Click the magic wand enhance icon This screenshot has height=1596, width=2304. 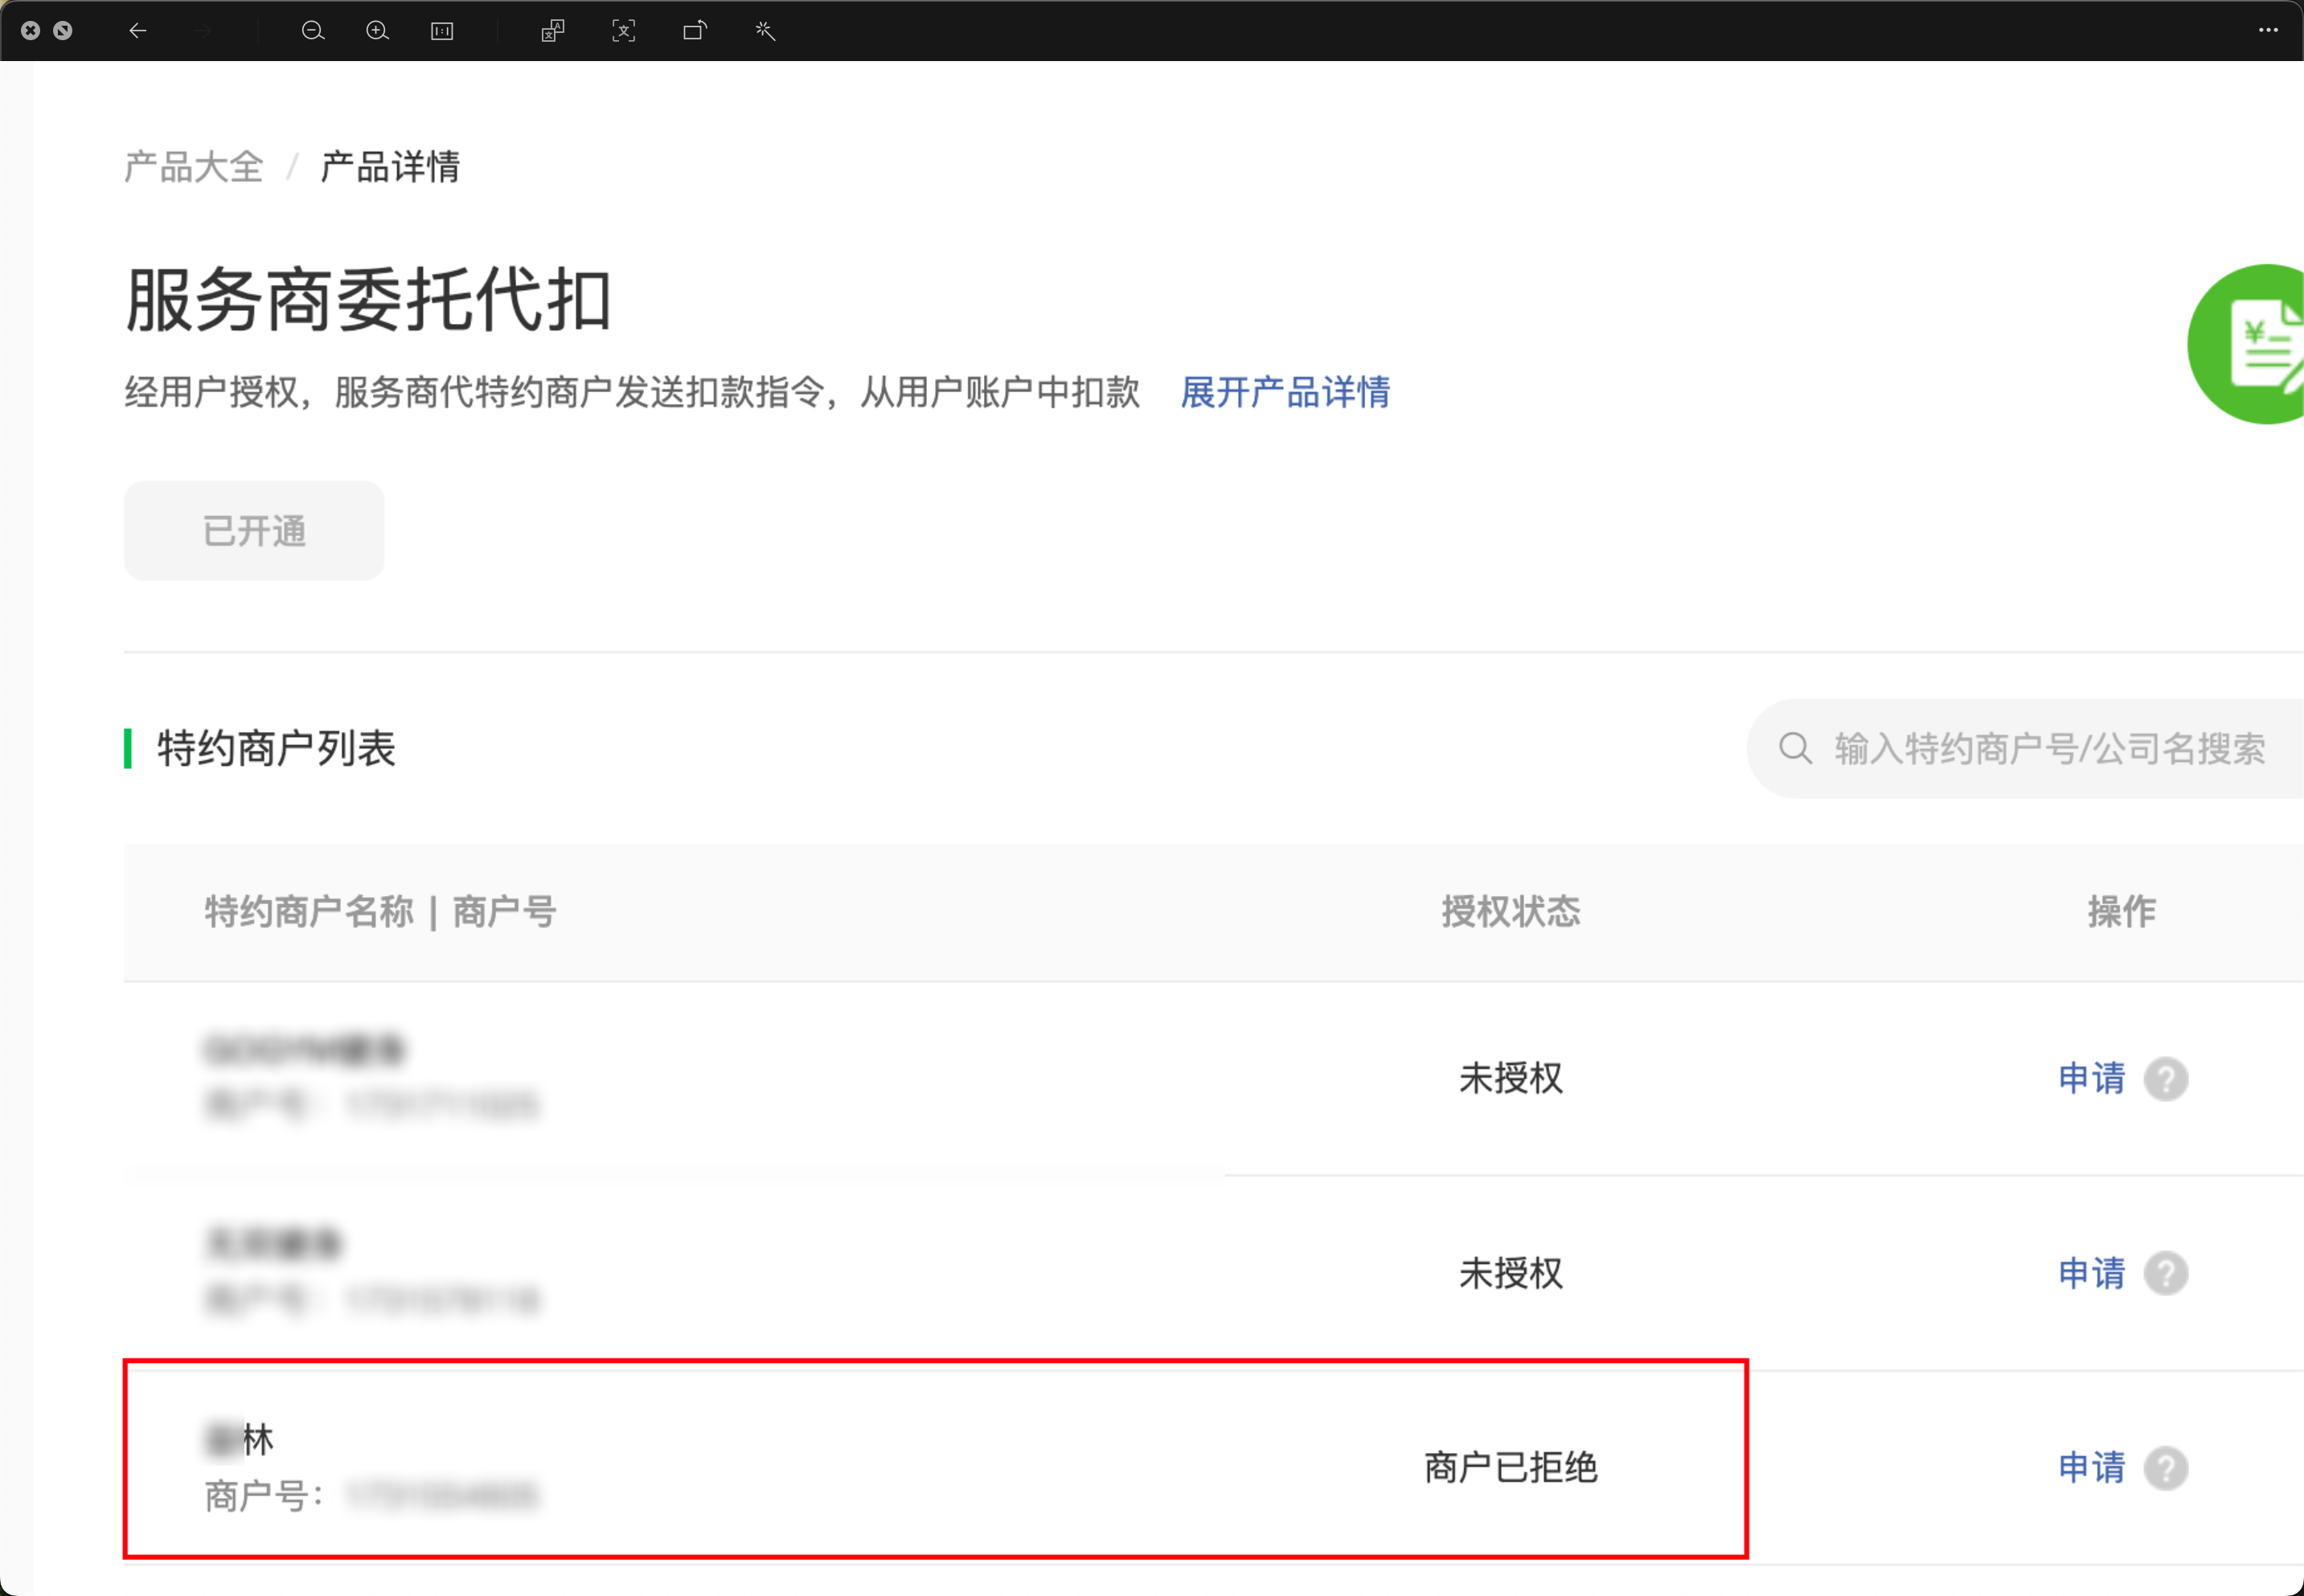point(765,31)
